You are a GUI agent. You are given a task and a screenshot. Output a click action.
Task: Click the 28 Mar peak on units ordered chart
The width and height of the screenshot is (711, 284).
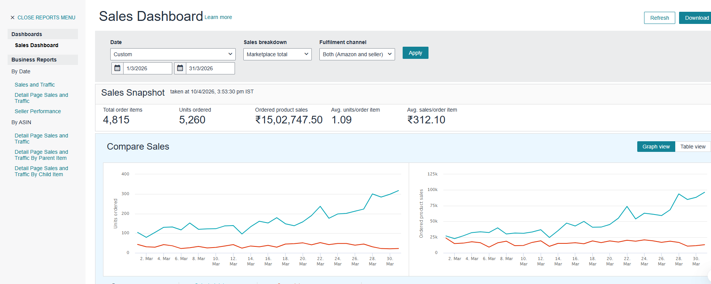(x=373, y=194)
